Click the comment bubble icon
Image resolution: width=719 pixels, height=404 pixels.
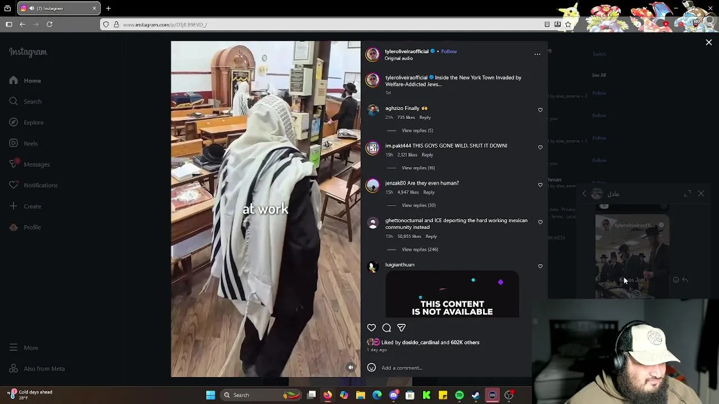(x=386, y=328)
